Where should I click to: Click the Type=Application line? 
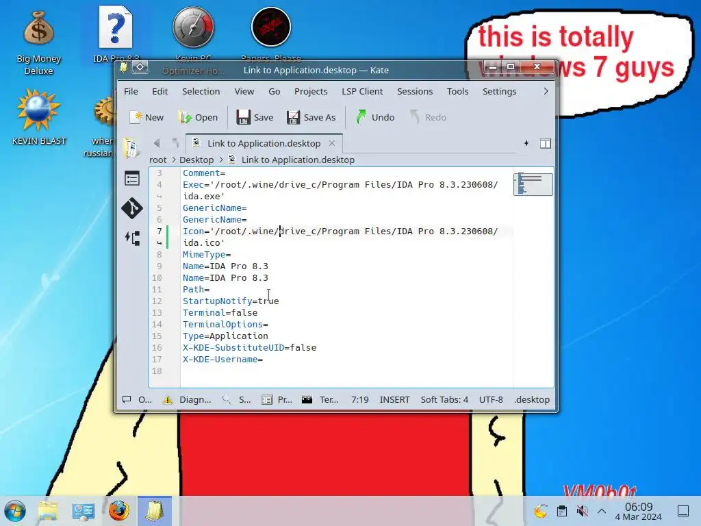pyautogui.click(x=225, y=336)
